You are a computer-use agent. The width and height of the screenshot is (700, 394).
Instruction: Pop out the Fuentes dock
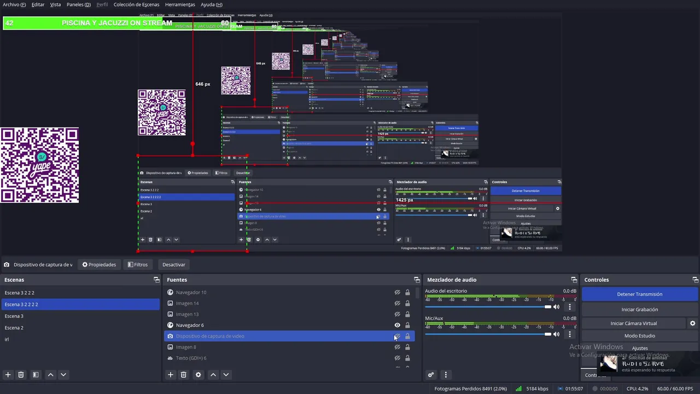(x=417, y=280)
